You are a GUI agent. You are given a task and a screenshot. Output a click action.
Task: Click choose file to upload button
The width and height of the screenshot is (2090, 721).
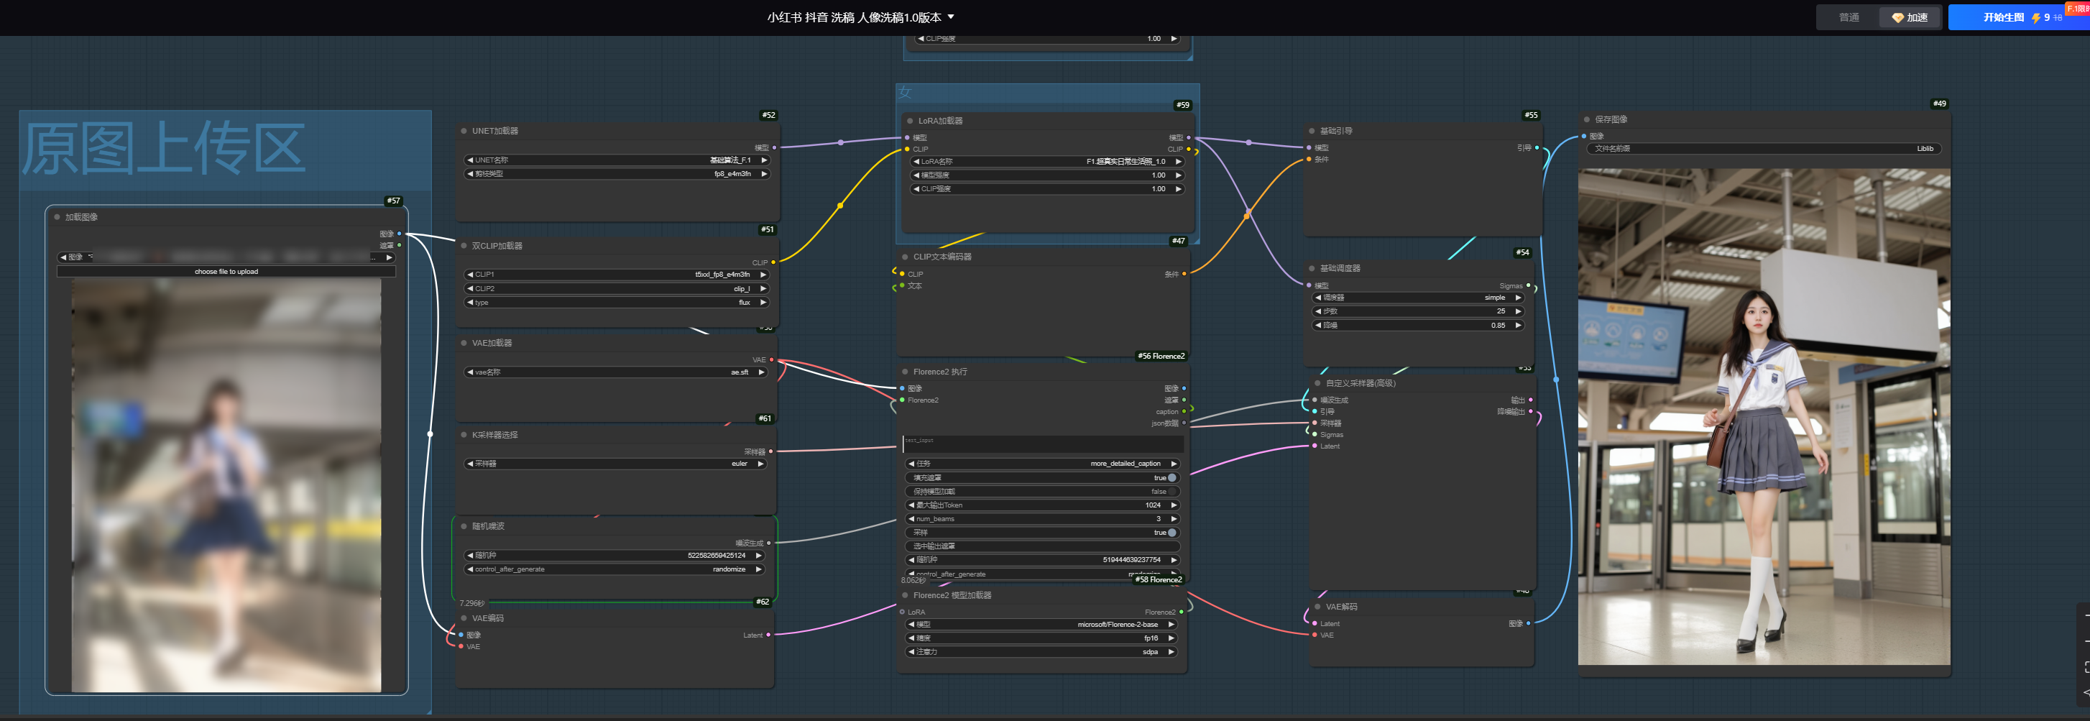point(226,272)
